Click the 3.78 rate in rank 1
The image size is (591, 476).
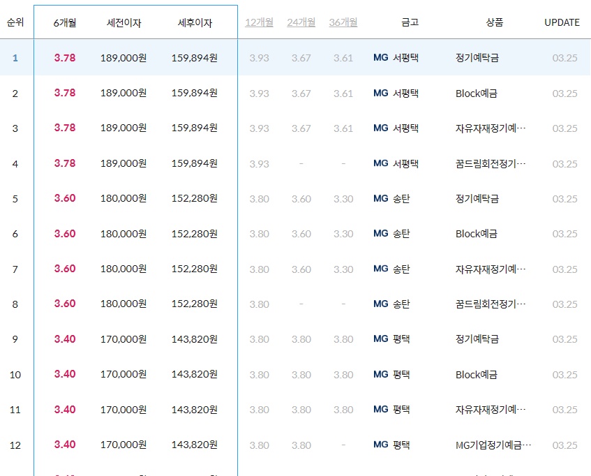(63, 57)
